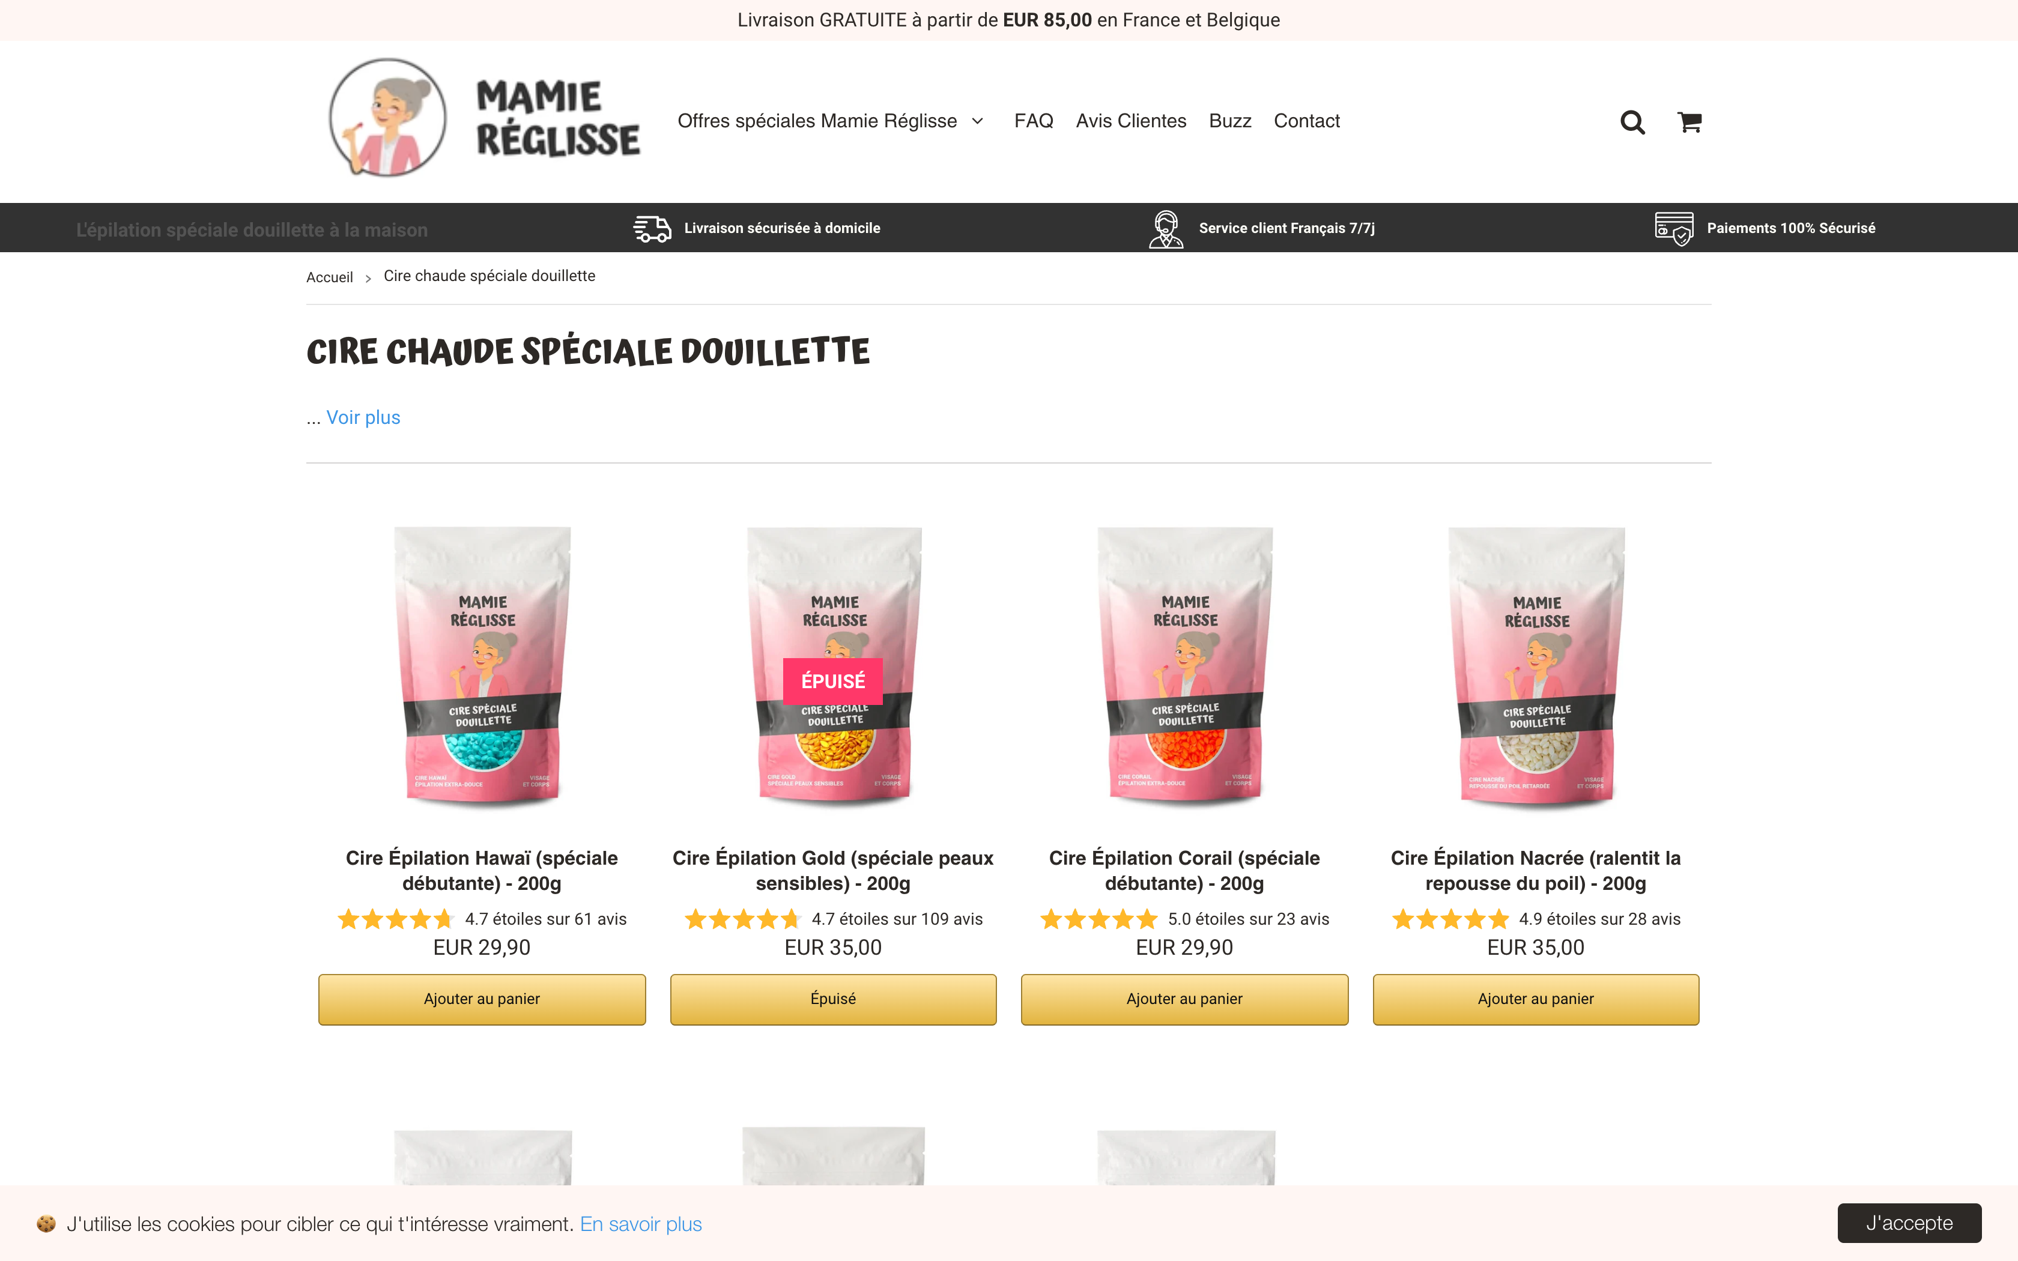Screen dimensions: 2018x1261
Task: Accept cookies with J'accepte button
Action: 1910,1223
